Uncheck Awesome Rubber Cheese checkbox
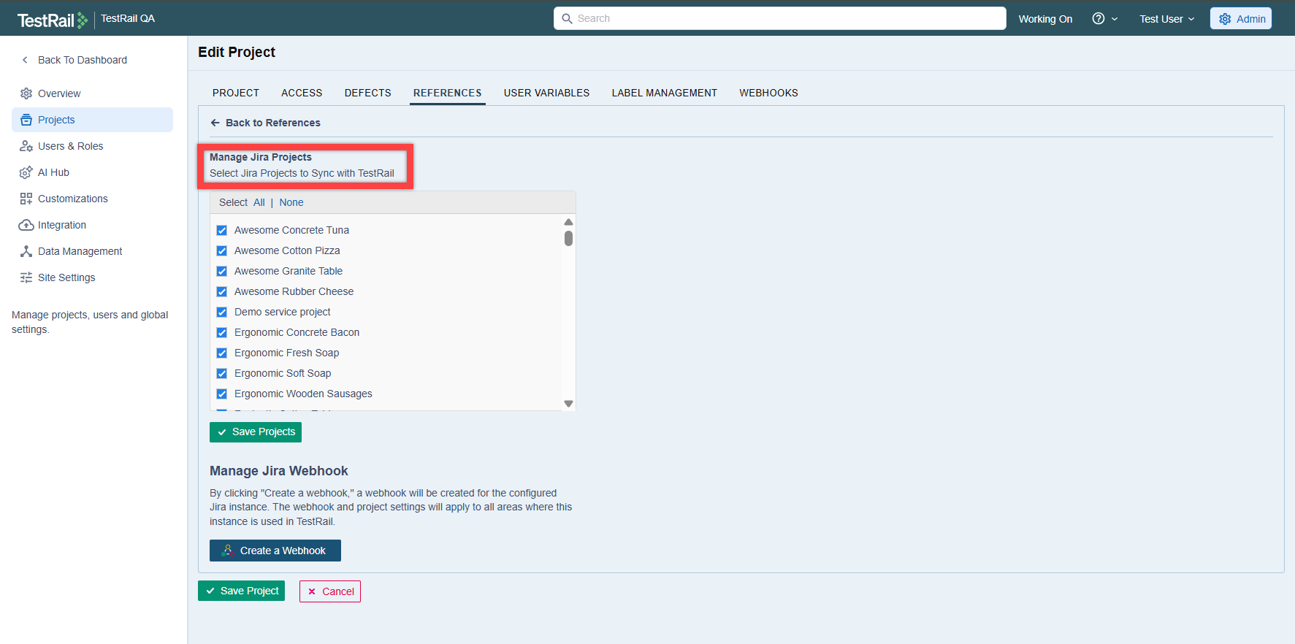The width and height of the screenshot is (1295, 644). pos(222,291)
